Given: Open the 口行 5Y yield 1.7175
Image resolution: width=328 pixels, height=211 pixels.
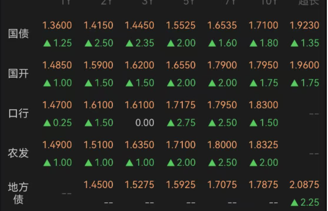Looking at the screenshot, I should 181,105.
